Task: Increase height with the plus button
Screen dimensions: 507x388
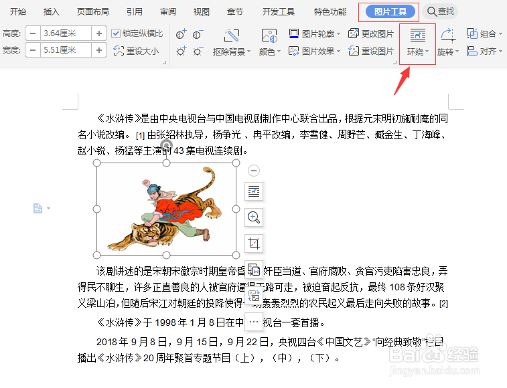Action: click(99, 33)
